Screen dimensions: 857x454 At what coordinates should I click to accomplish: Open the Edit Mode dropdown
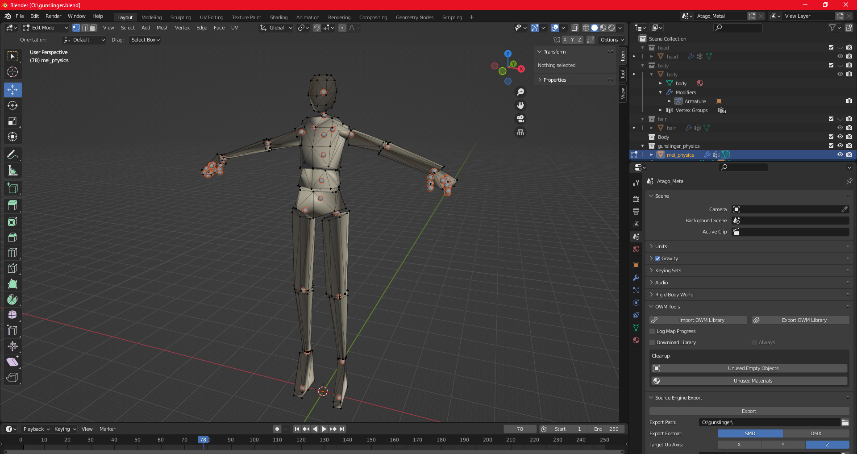(46, 28)
